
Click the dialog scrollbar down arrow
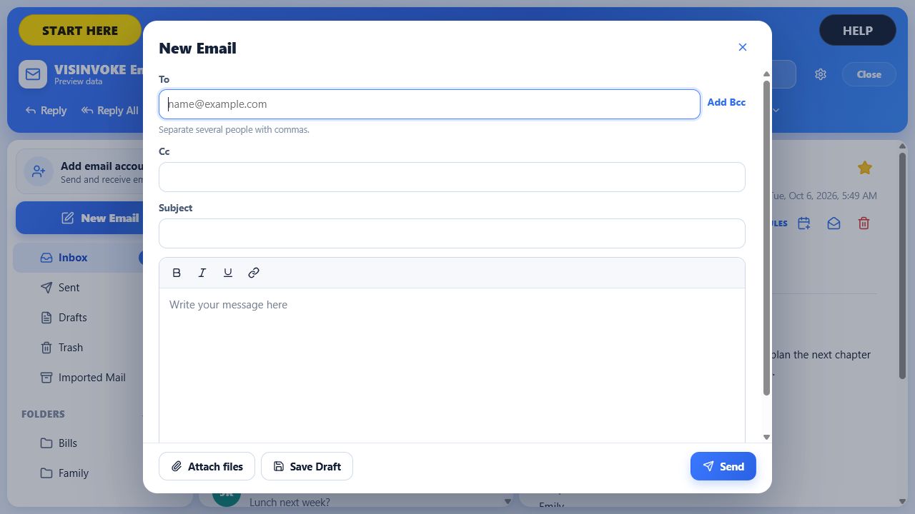[x=766, y=437]
